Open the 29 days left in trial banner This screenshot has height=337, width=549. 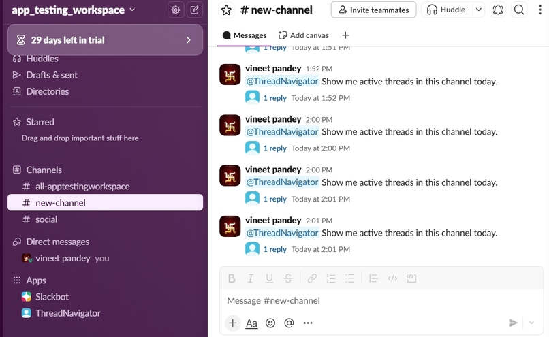[x=105, y=40]
